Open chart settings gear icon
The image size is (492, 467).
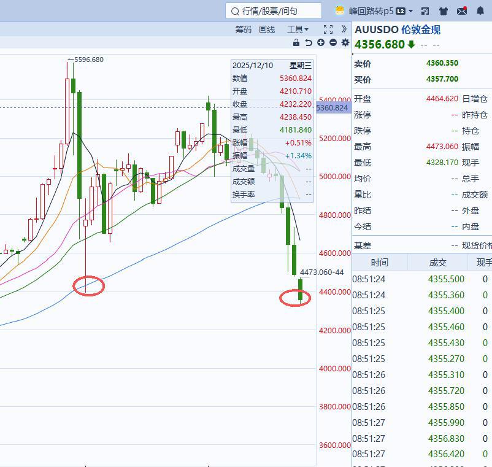coord(345,42)
